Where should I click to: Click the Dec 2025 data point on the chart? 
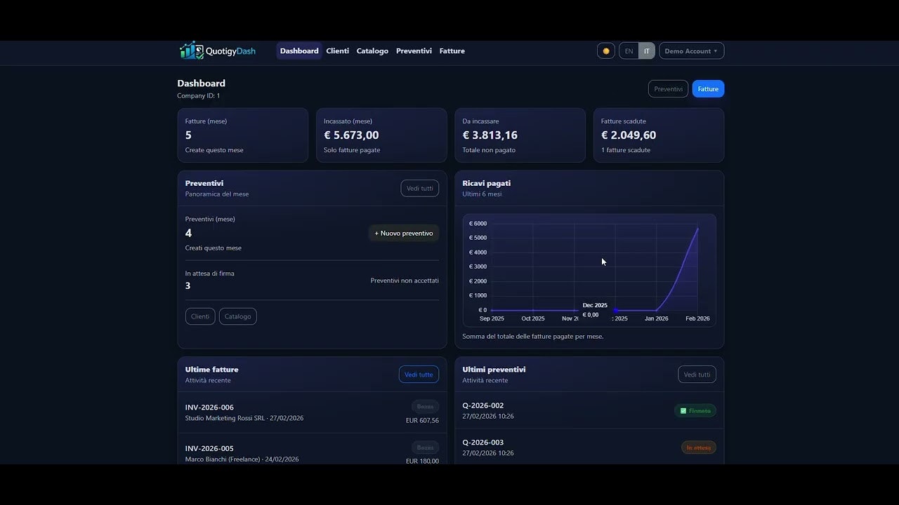point(615,310)
